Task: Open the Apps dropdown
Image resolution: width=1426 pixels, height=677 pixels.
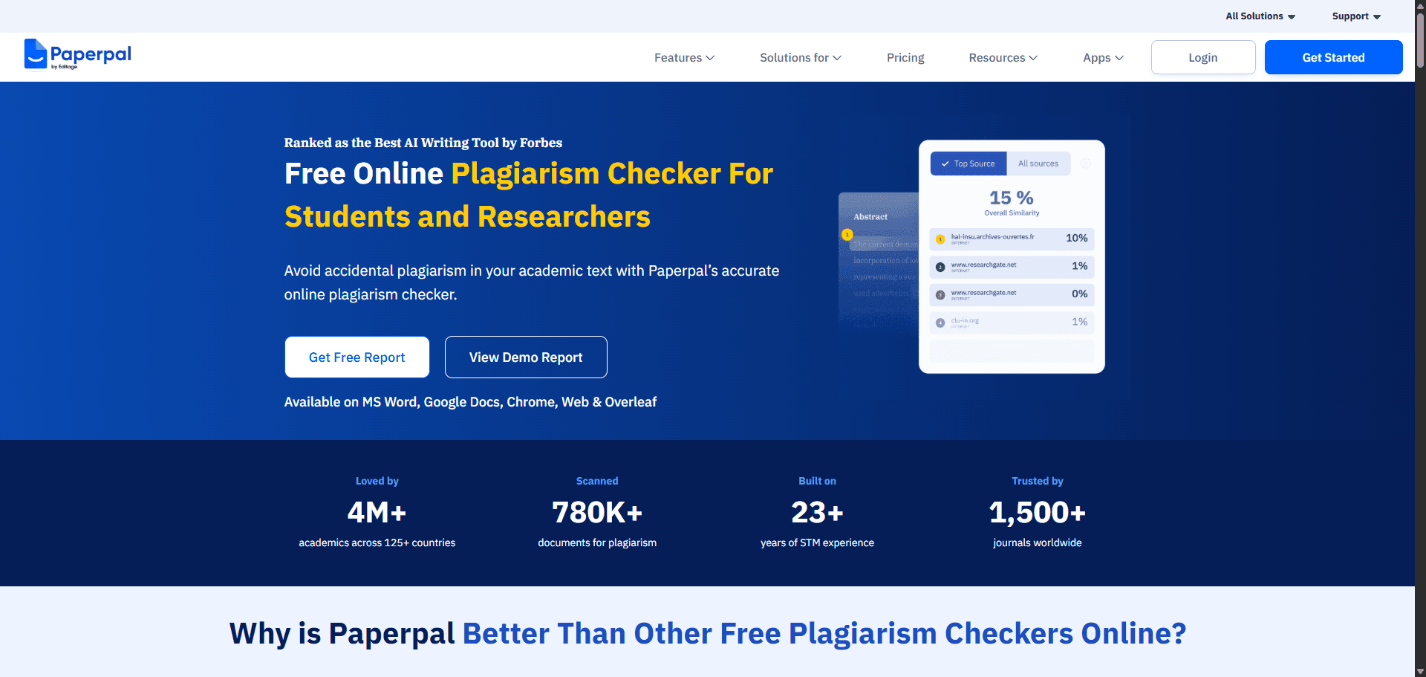Action: [x=1102, y=57]
